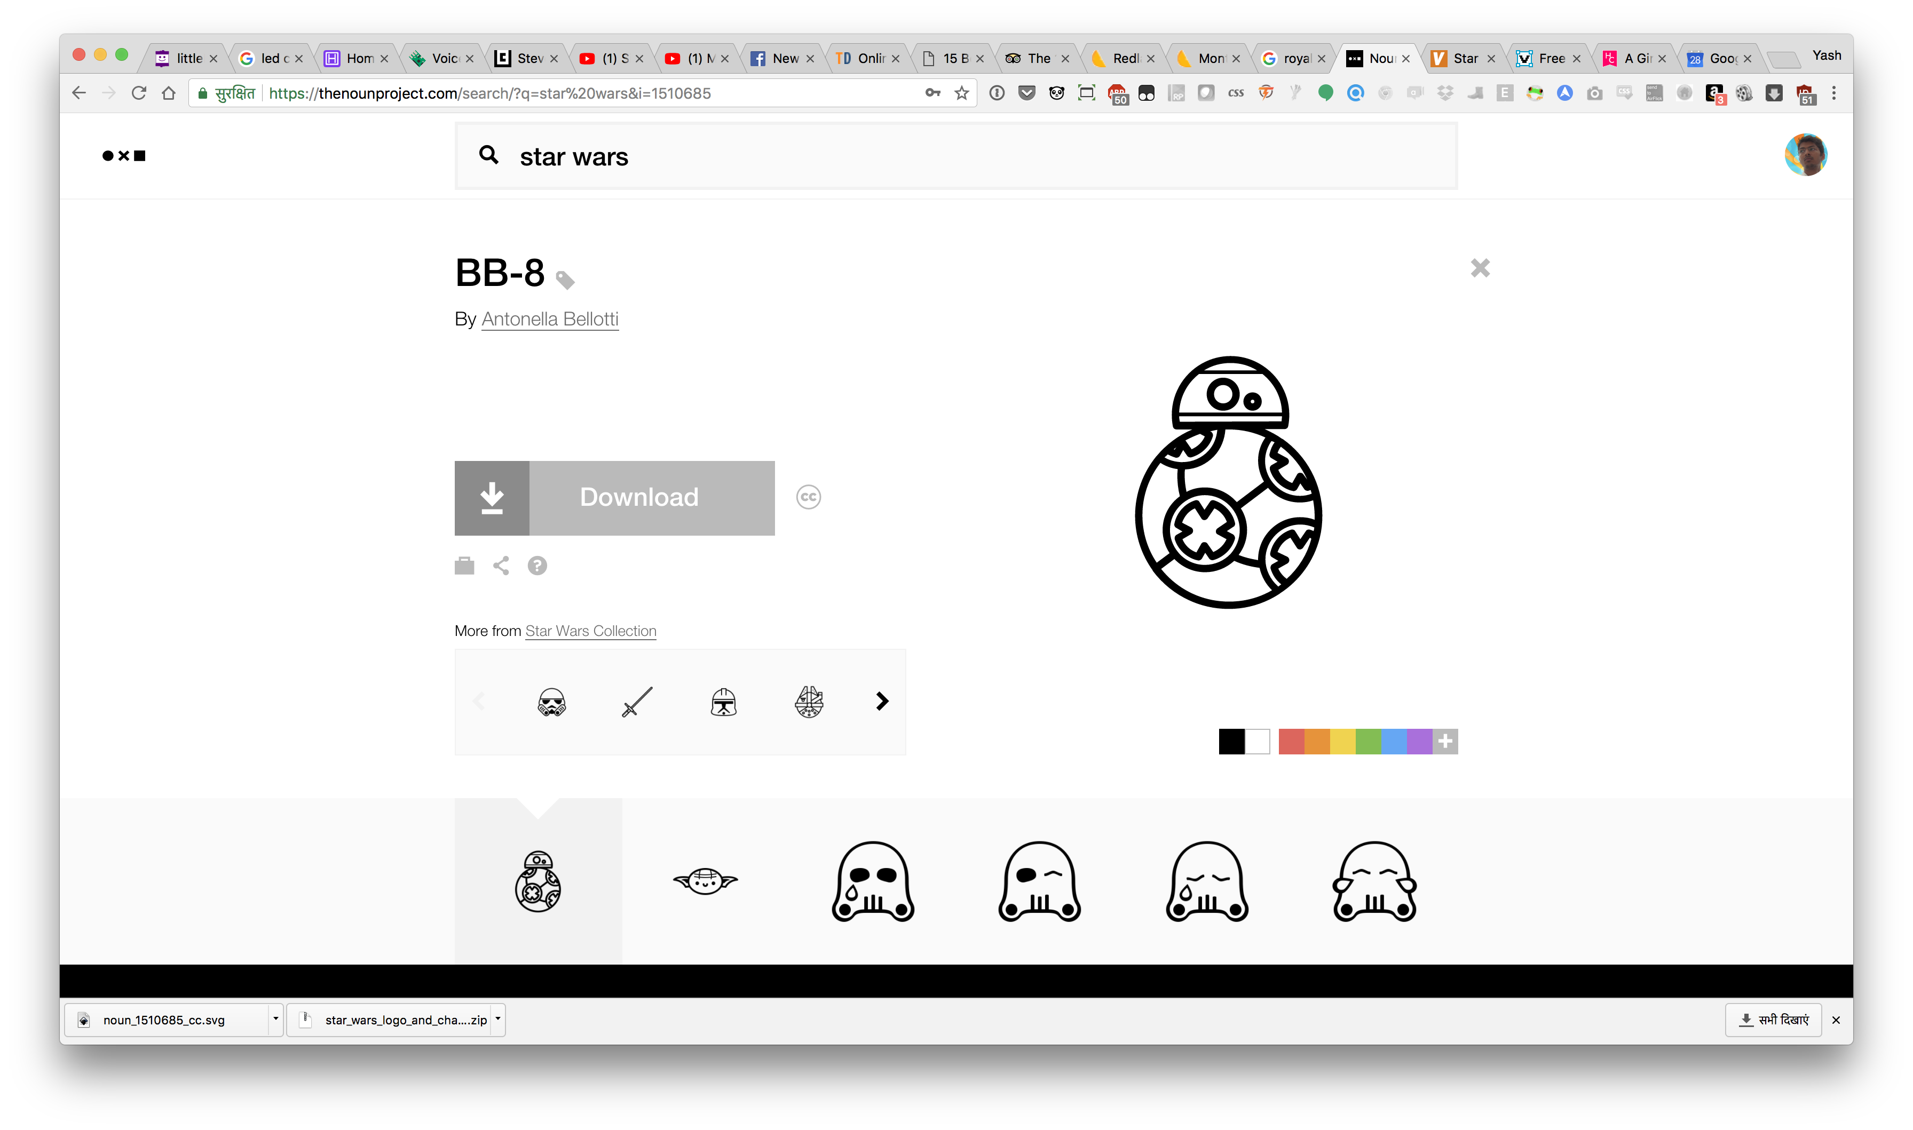
Task: Select the crying stormtrooper icon result
Action: click(873, 882)
